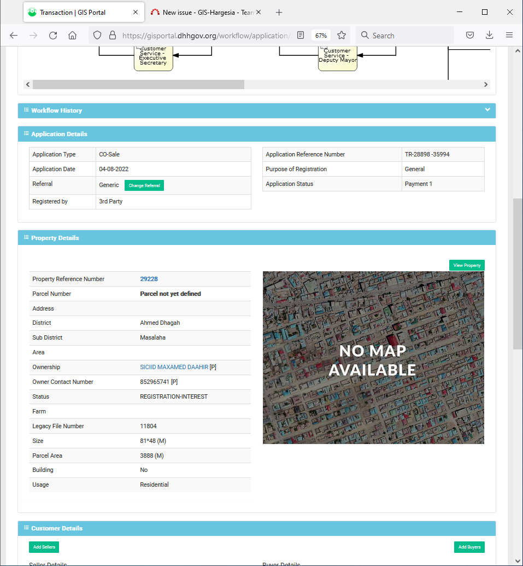
Task: Click the Property Details section header
Action: (257, 238)
